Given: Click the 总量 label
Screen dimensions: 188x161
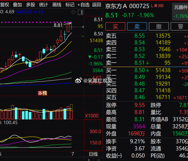Looking at the screenshot, I should (x=156, y=126).
